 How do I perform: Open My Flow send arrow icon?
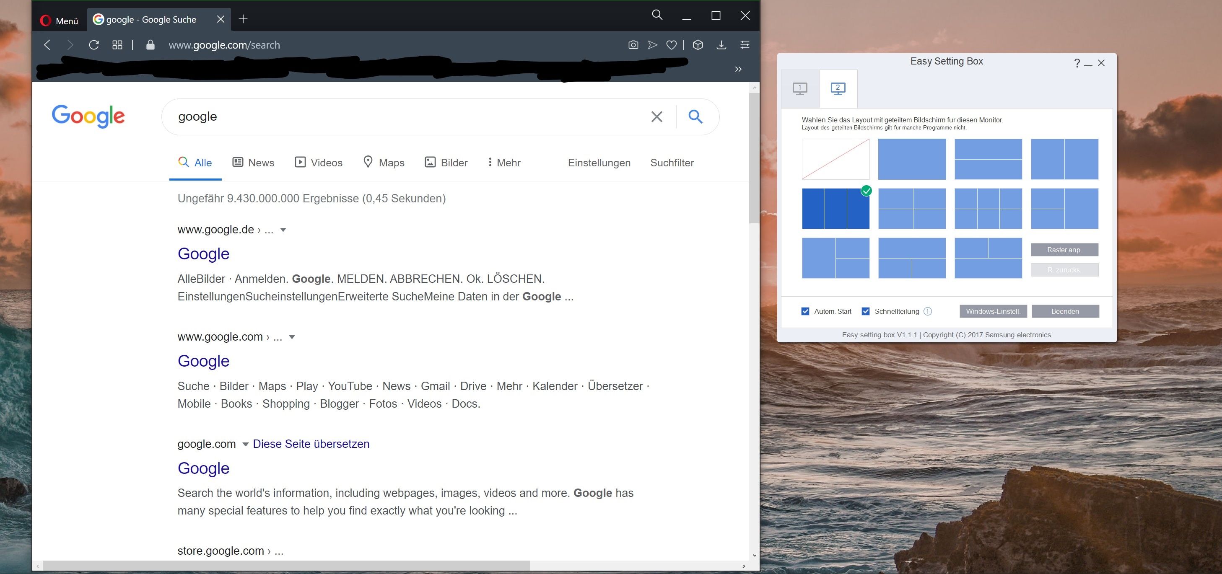[653, 45]
